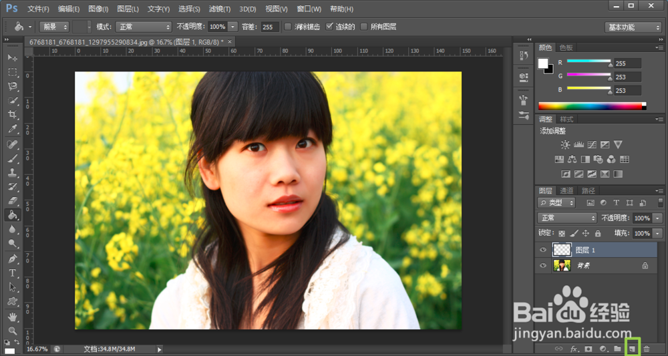The image size is (668, 356).
Task: Select the Eraser tool
Action: point(13,201)
